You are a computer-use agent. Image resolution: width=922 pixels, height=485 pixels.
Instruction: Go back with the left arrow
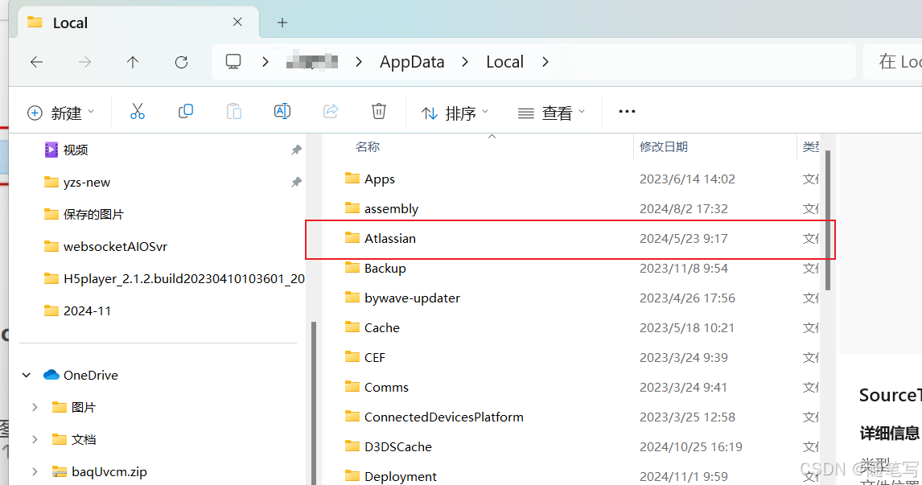(x=36, y=62)
